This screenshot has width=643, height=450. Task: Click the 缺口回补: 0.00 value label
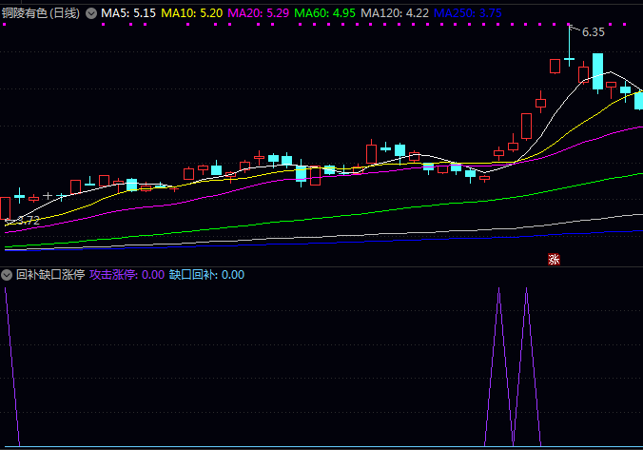tap(206, 275)
